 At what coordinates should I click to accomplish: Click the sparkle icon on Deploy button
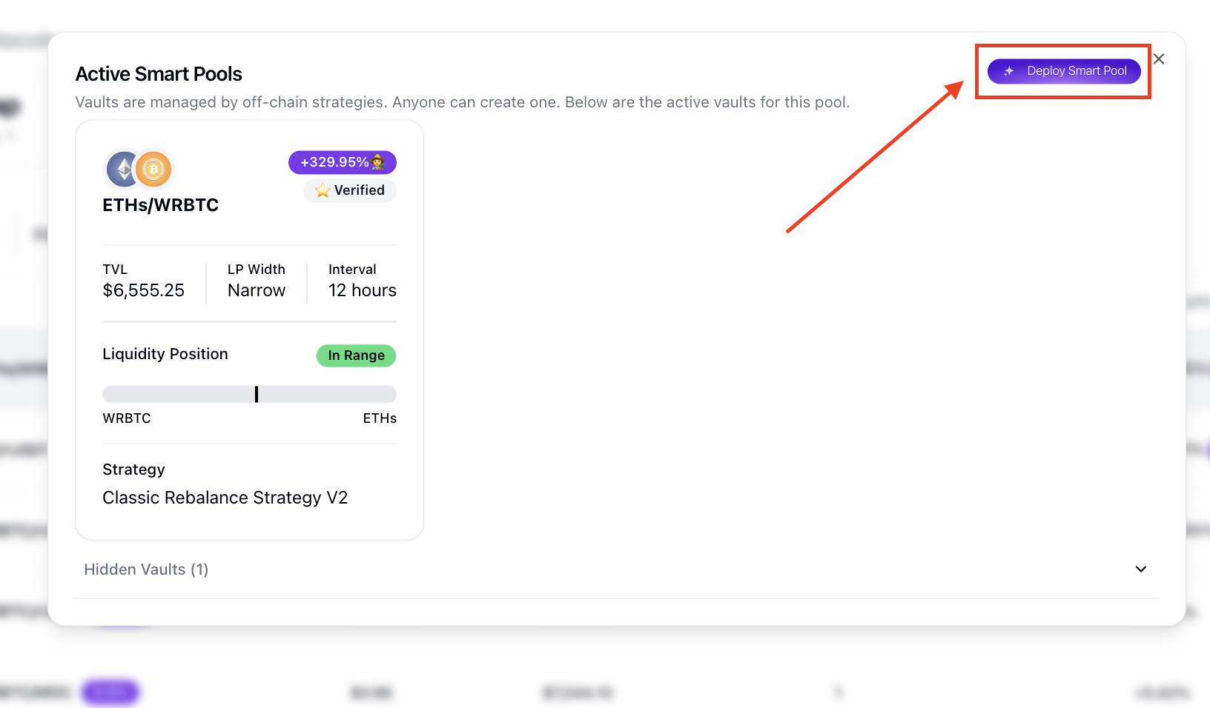[1008, 71]
